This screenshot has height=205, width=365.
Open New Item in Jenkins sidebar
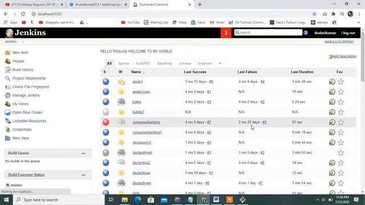[21, 52]
